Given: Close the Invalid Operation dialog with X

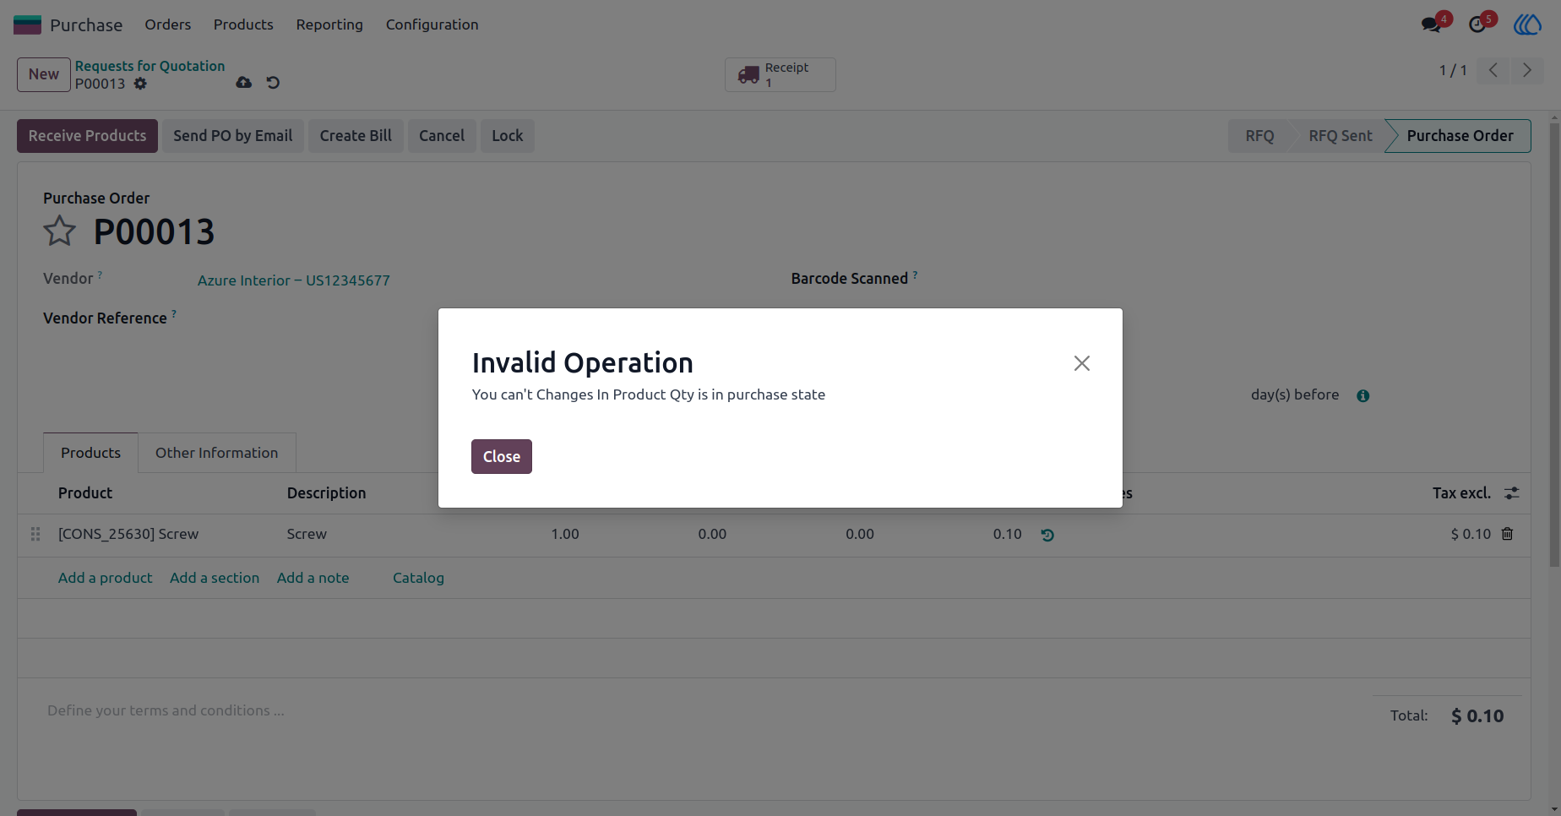Looking at the screenshot, I should [1081, 363].
